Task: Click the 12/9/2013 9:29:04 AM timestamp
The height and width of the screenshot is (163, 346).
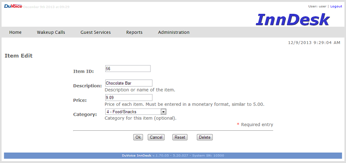Action: tap(314, 43)
